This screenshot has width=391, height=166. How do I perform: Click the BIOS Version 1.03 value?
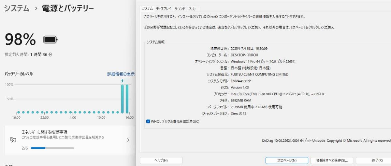click(x=240, y=87)
